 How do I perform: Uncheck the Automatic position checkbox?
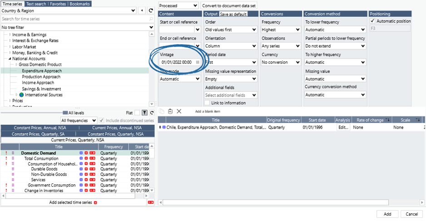click(x=373, y=21)
